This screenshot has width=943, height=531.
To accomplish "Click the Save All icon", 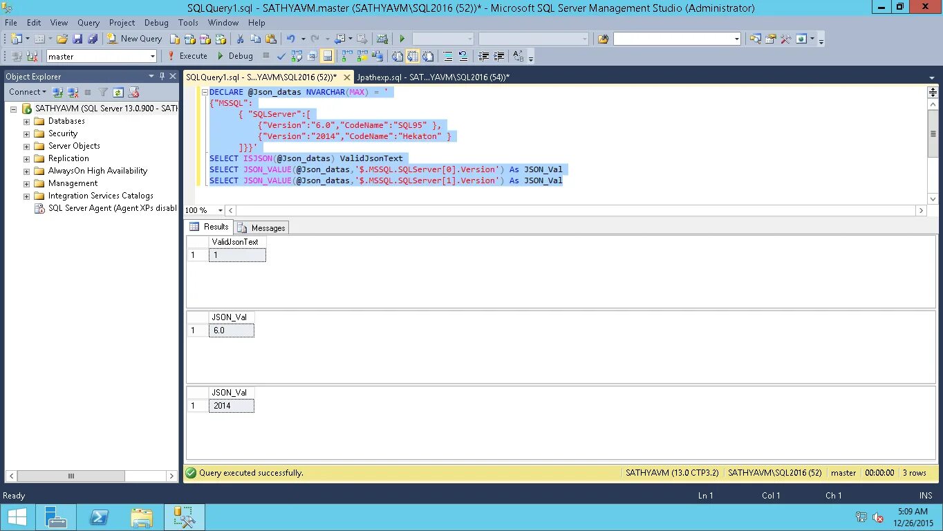I will click(93, 39).
